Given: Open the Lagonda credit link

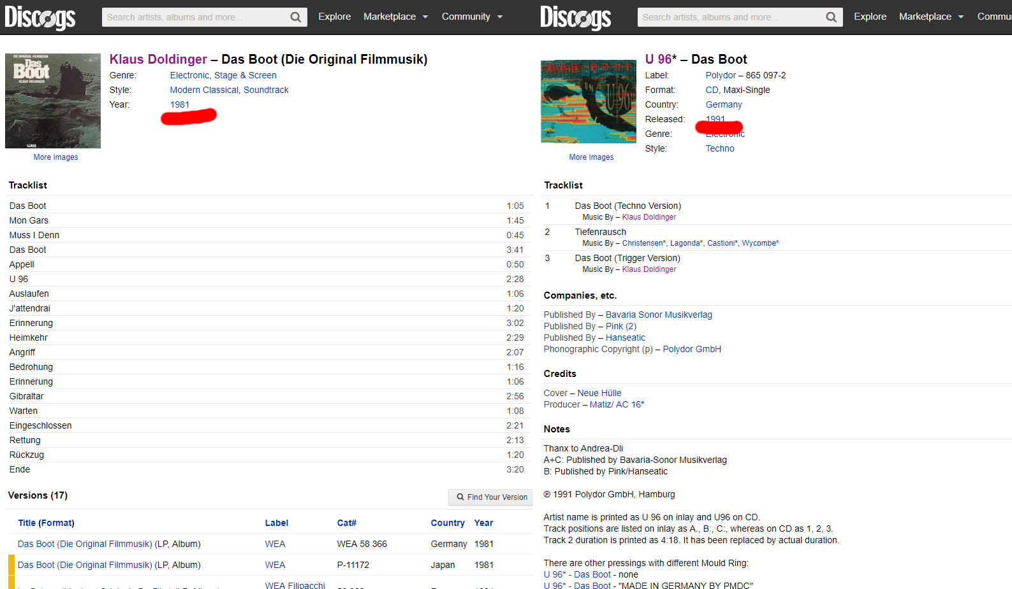Looking at the screenshot, I should click(686, 243).
